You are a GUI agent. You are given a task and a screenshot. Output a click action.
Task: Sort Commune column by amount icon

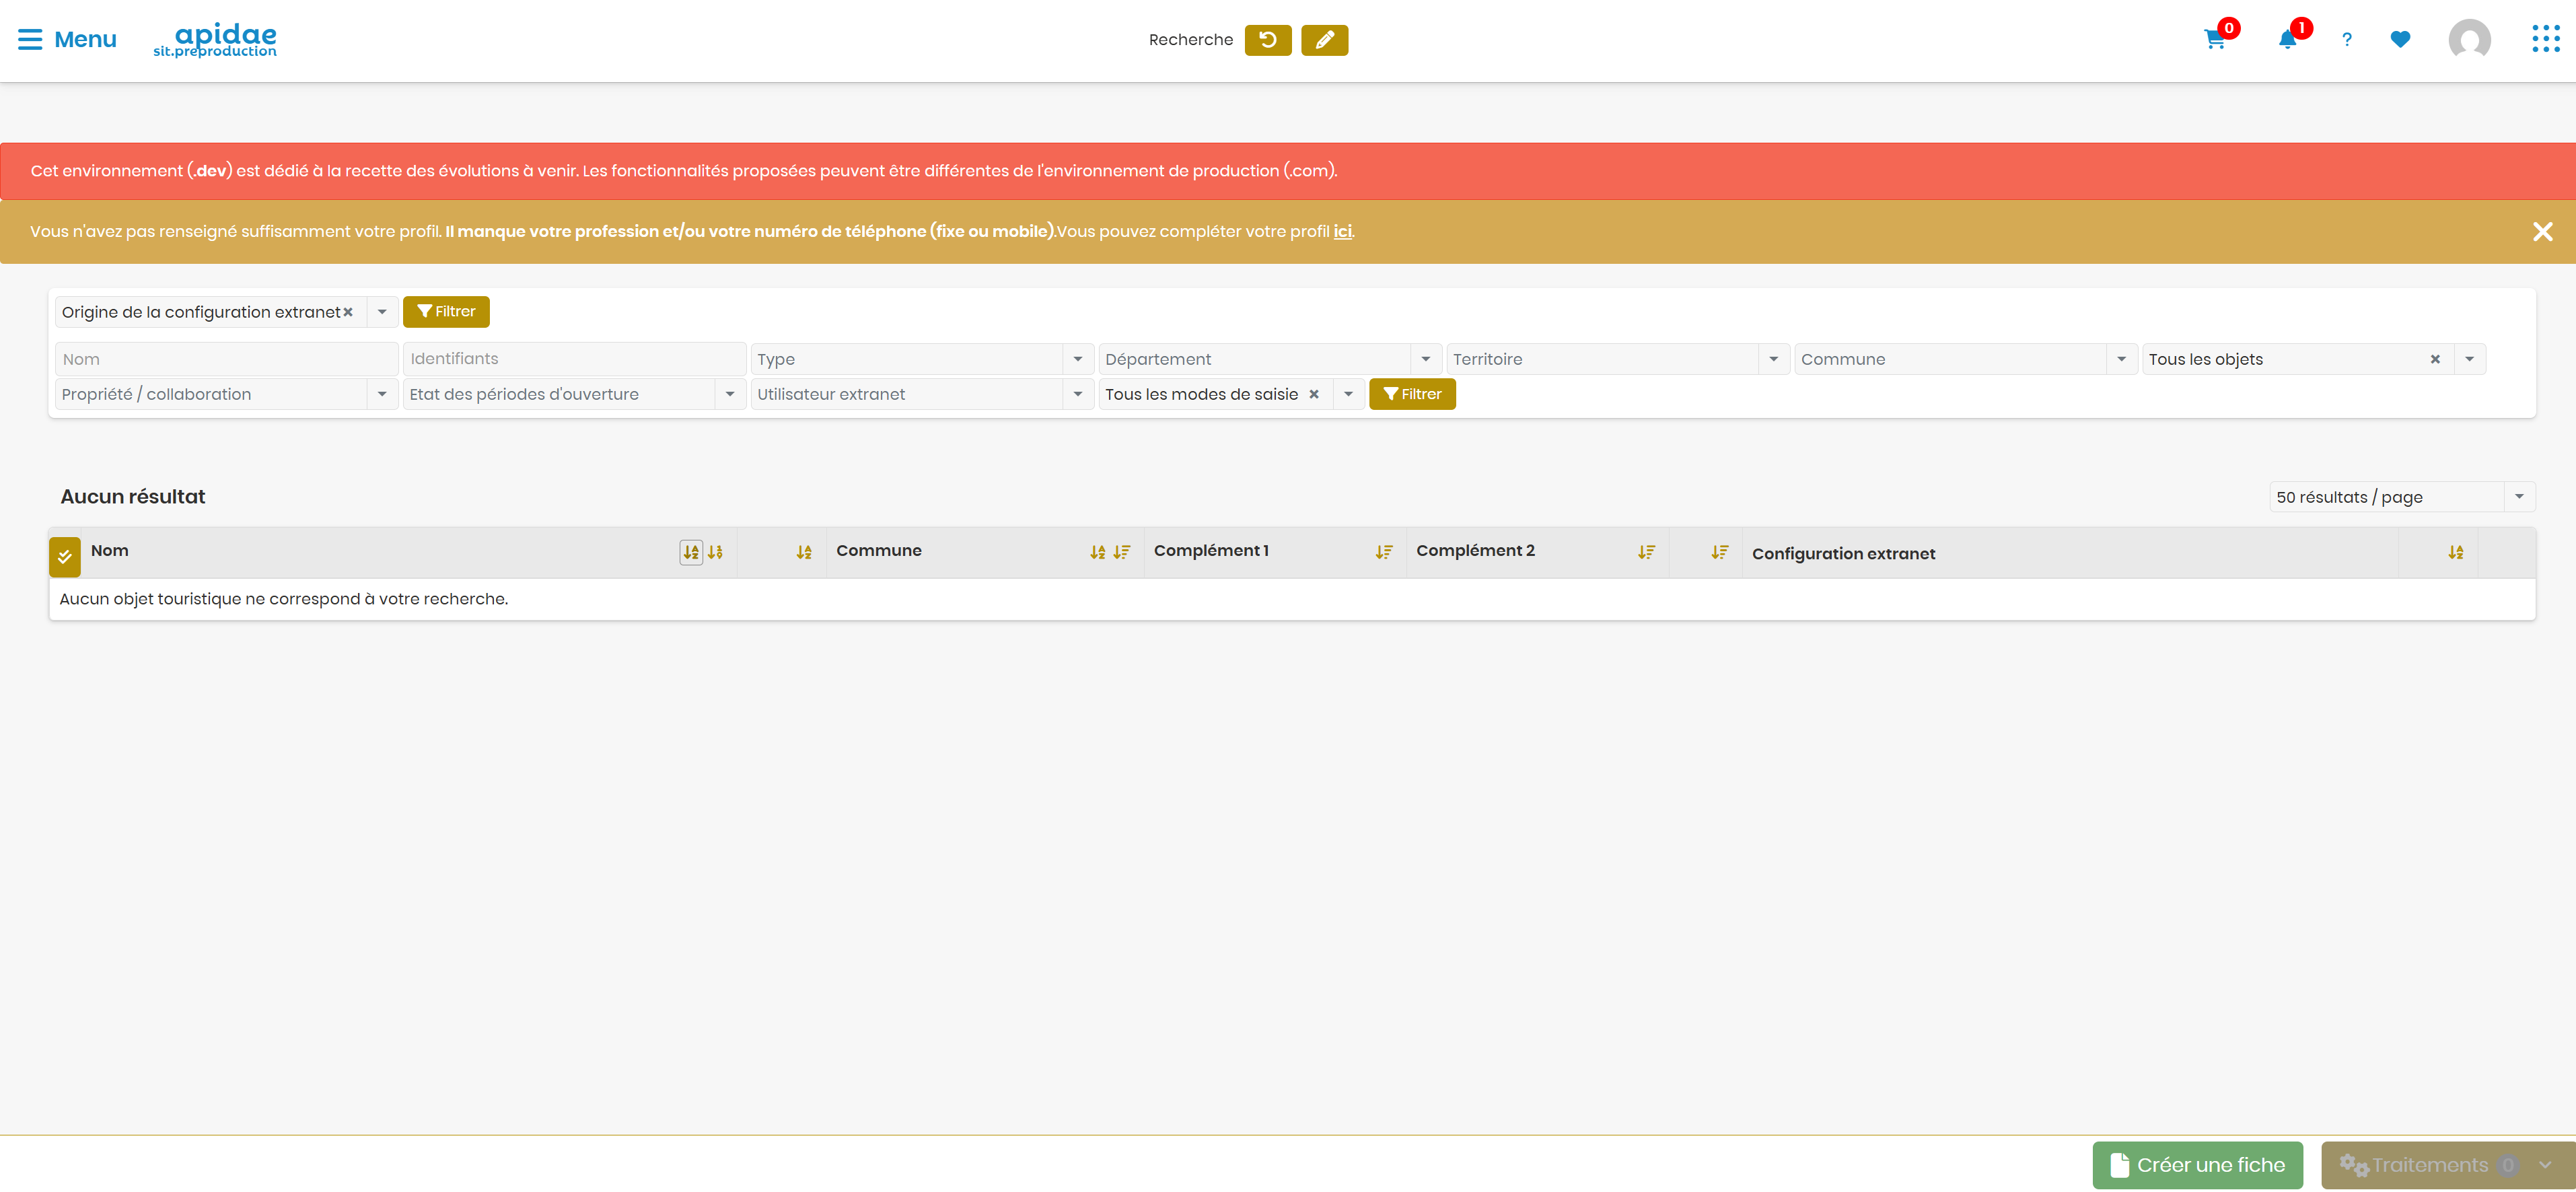pyautogui.click(x=1122, y=552)
